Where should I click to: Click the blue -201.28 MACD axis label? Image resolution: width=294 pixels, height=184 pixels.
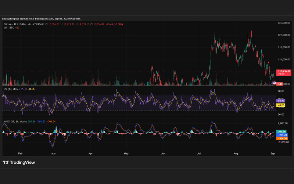pyautogui.click(x=282, y=135)
